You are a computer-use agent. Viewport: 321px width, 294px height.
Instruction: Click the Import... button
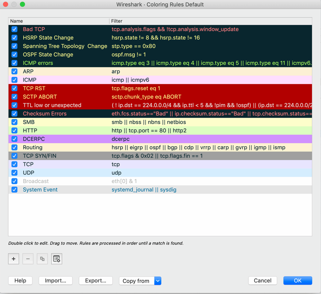tap(56, 281)
